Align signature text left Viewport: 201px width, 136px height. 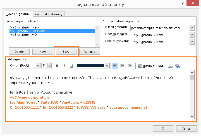pos(115,66)
